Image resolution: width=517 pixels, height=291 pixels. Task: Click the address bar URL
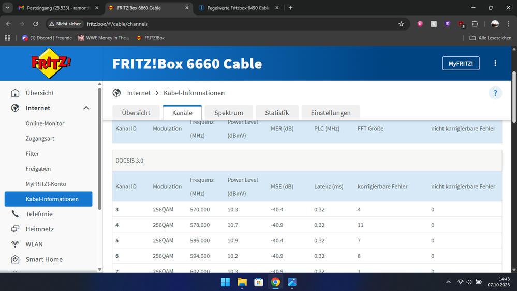pyautogui.click(x=117, y=24)
